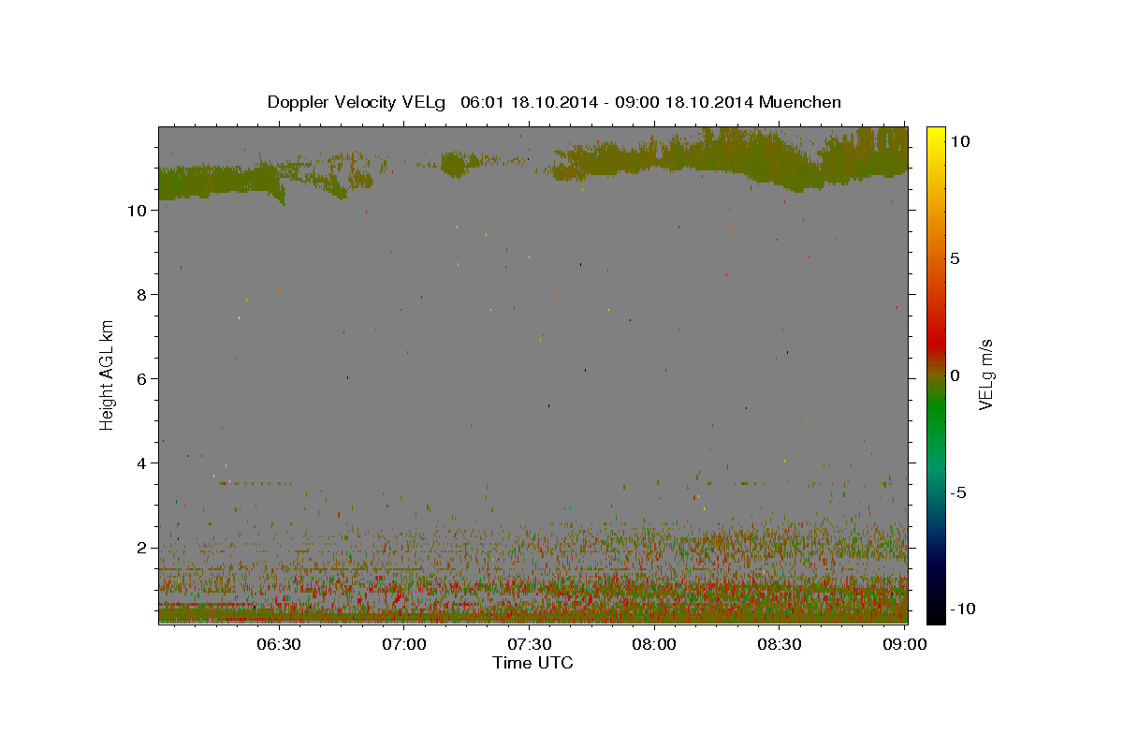Click the 09:00 time tick label

(904, 644)
